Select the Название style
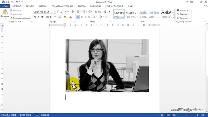Screen dimensions: 208x117 (166, 14)
